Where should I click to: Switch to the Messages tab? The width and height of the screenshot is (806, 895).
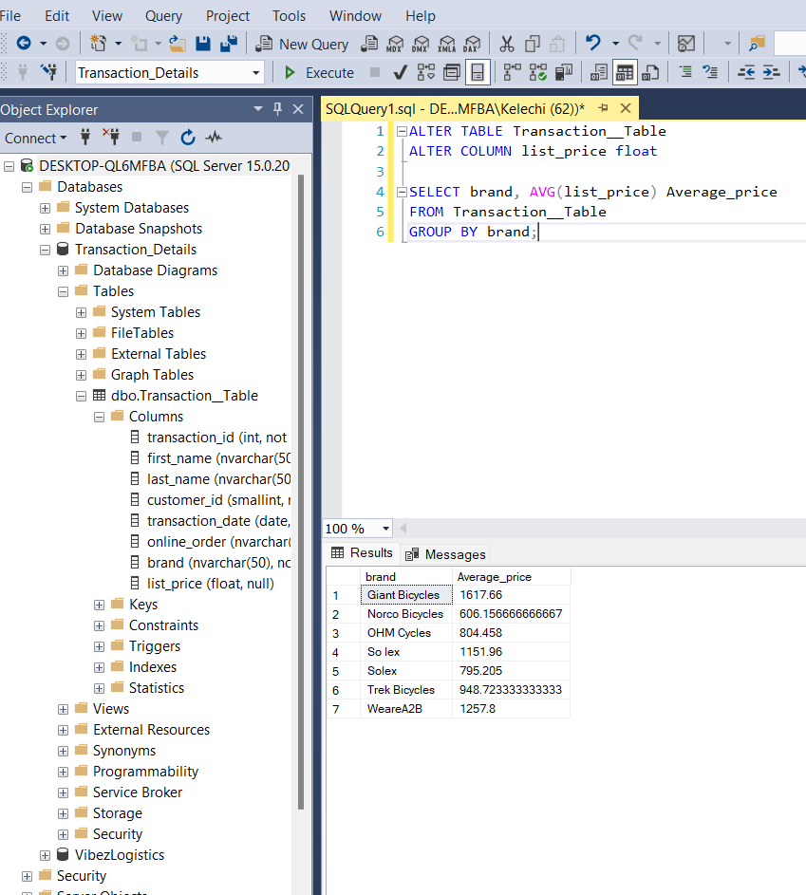point(445,554)
